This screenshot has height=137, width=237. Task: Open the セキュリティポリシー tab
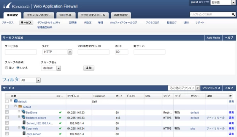point(39,15)
